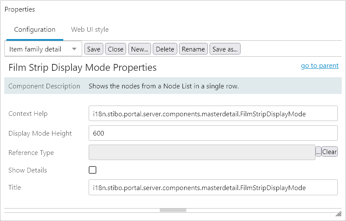Click the Display Mode Height field
346x221 pixels.
pos(213,133)
